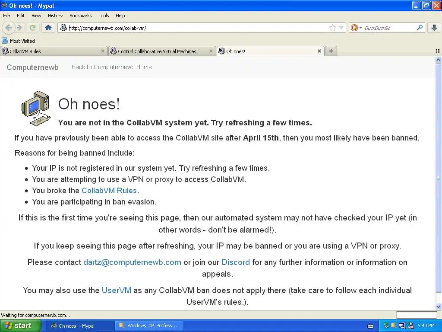Click the magnifier search icon
The height and width of the screenshot is (332, 442).
click(420, 28)
